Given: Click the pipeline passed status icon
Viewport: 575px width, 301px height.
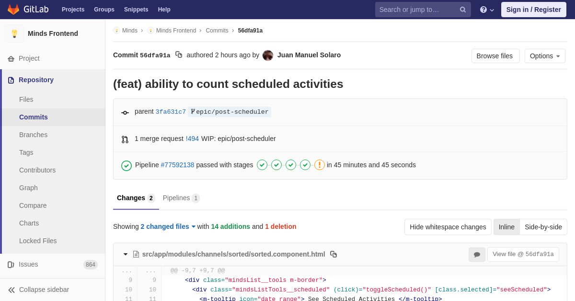Looking at the screenshot, I should click(126, 165).
